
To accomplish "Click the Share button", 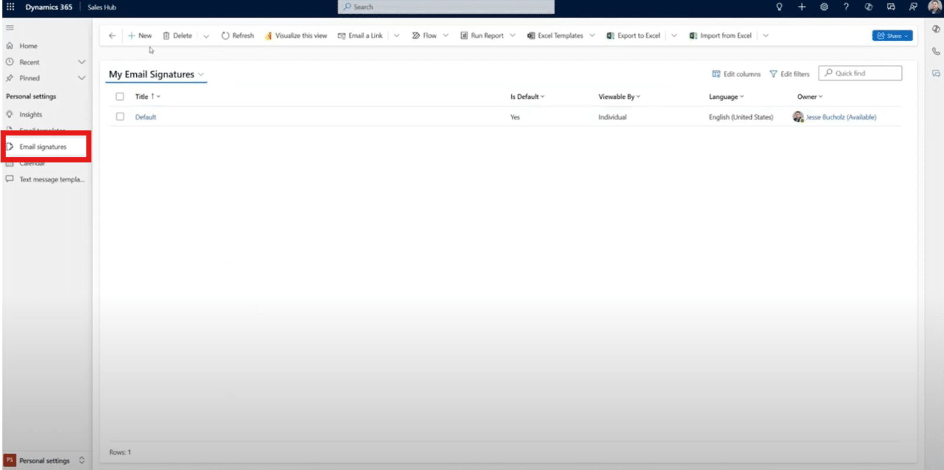I will pos(892,36).
